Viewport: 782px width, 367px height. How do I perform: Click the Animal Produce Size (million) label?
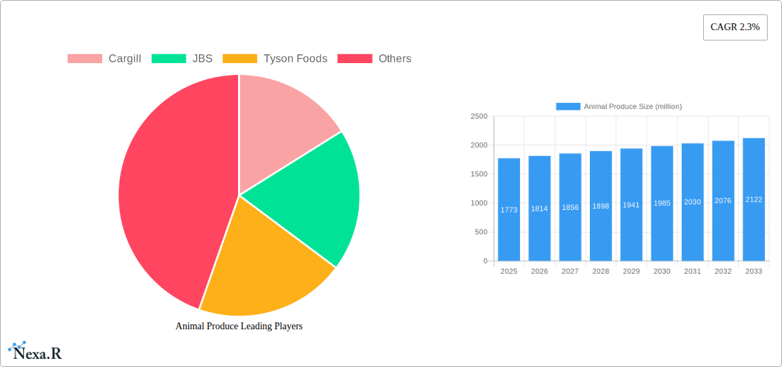pos(633,106)
